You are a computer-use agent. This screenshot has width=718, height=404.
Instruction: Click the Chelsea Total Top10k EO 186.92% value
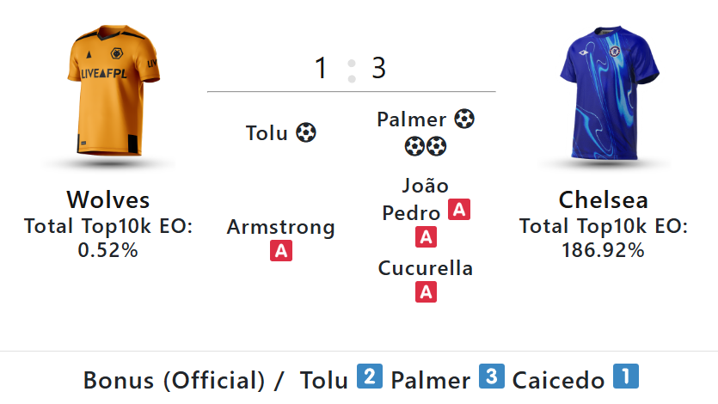[x=603, y=250]
